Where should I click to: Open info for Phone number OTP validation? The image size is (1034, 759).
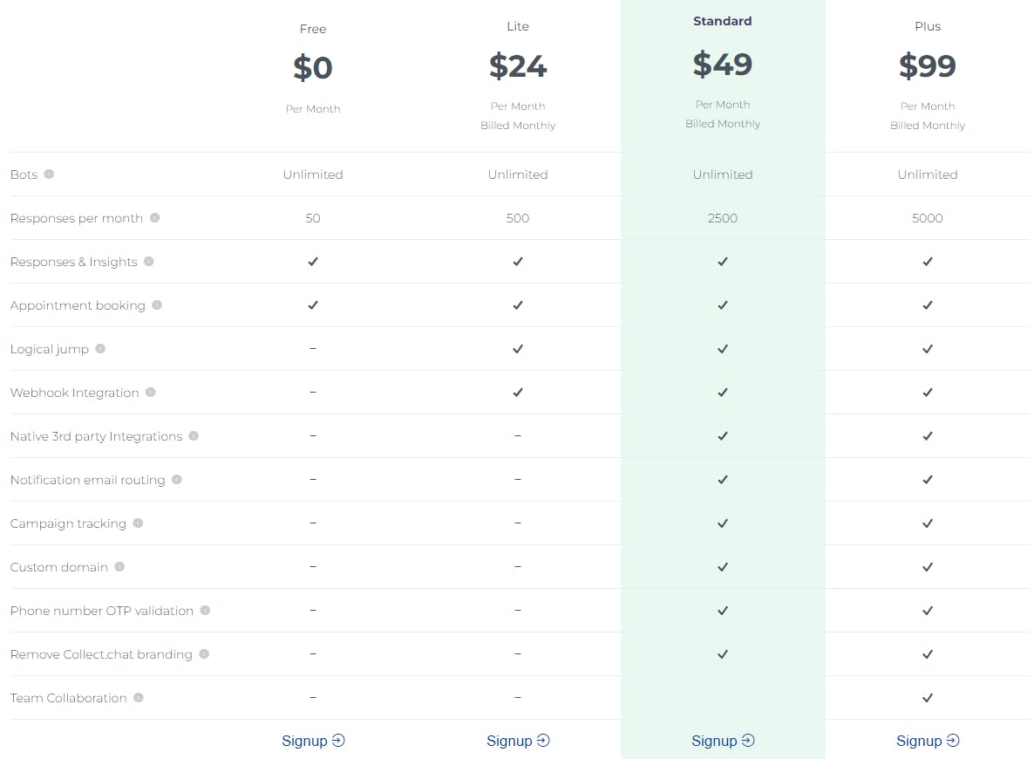point(205,611)
